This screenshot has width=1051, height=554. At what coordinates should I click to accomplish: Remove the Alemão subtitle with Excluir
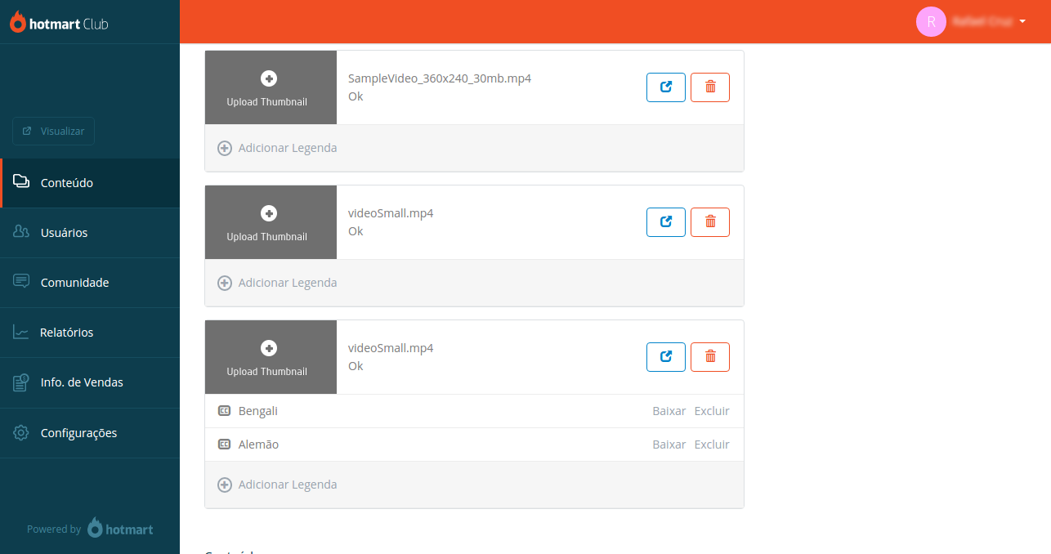pos(712,445)
